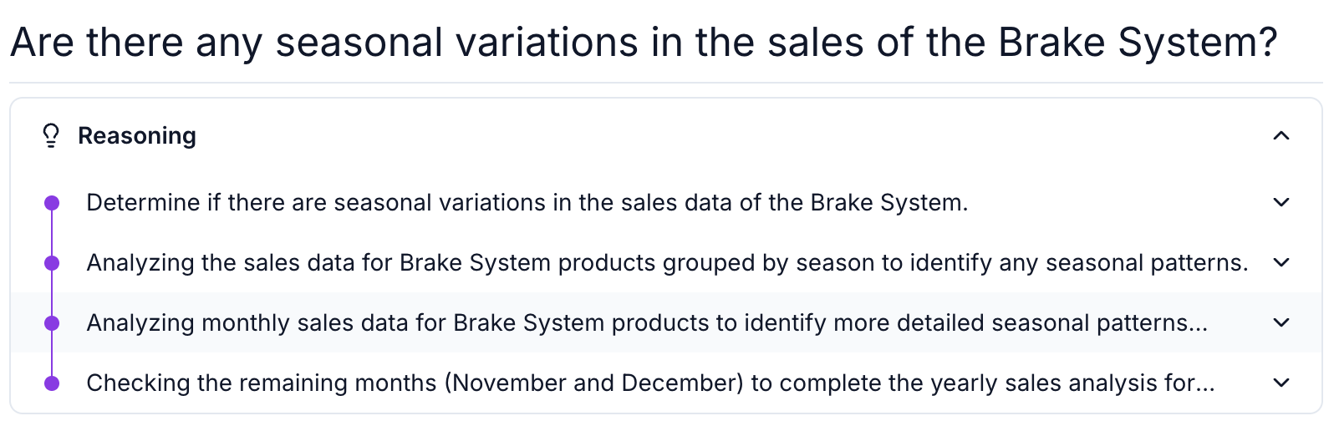Open 'Analyzing monthly sales data' step text
Image resolution: width=1334 pixels, height=426 pixels.
(647, 322)
